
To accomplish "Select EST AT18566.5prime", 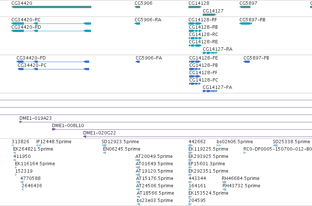I will pos(138,197).
